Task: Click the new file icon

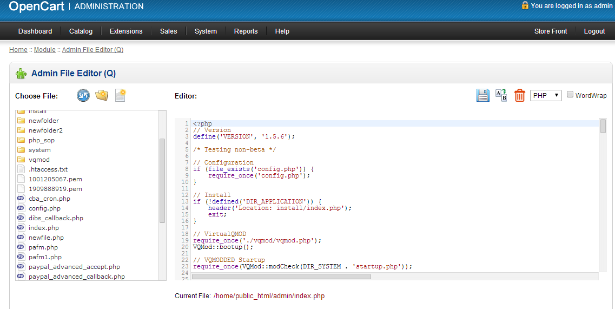Action: (120, 95)
